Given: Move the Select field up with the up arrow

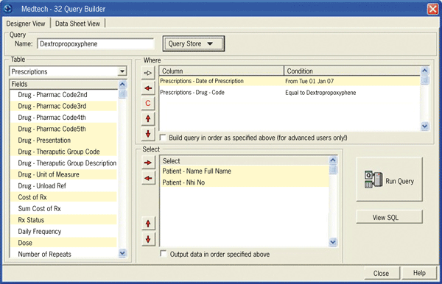Looking at the screenshot, I should coord(148,224).
